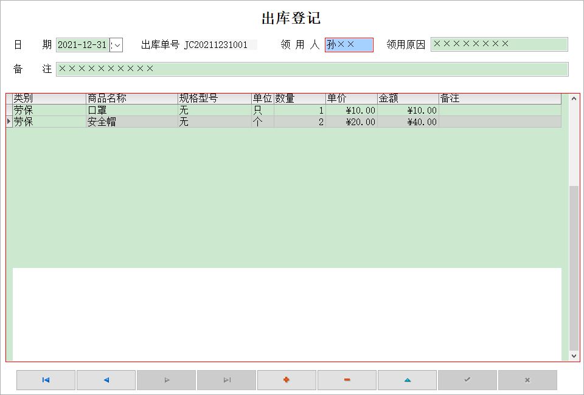
Task: Click the 单位 column header
Action: [263, 98]
